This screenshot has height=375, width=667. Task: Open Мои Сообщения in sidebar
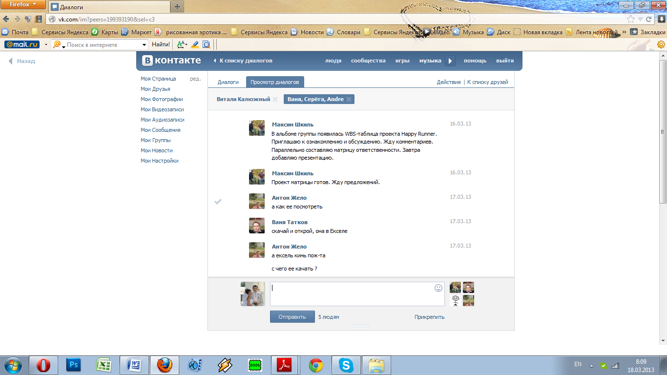pyautogui.click(x=161, y=130)
